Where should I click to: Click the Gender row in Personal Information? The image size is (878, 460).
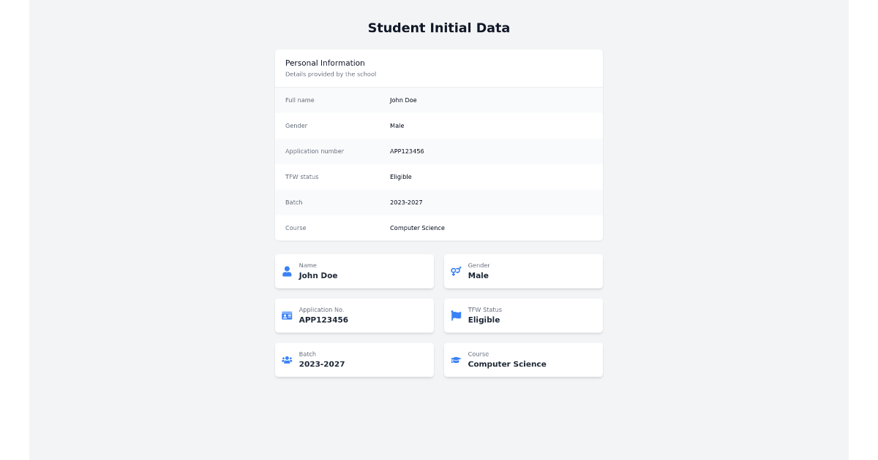click(x=439, y=126)
